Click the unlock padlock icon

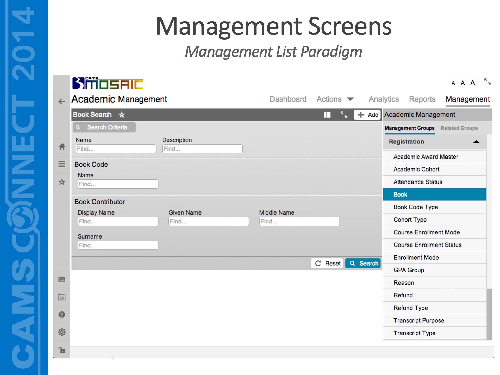62,350
